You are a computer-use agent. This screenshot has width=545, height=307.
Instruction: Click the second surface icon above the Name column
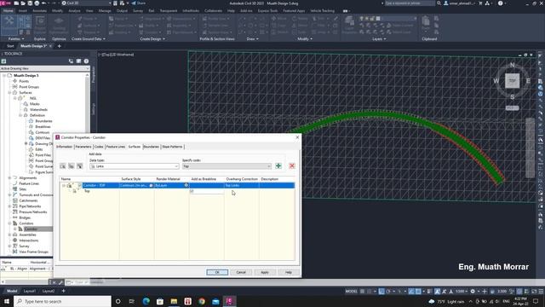pos(72,166)
